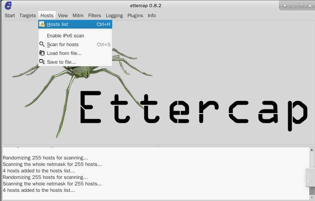Minimize the ettercap window
The image size is (315, 201).
click(293, 6)
